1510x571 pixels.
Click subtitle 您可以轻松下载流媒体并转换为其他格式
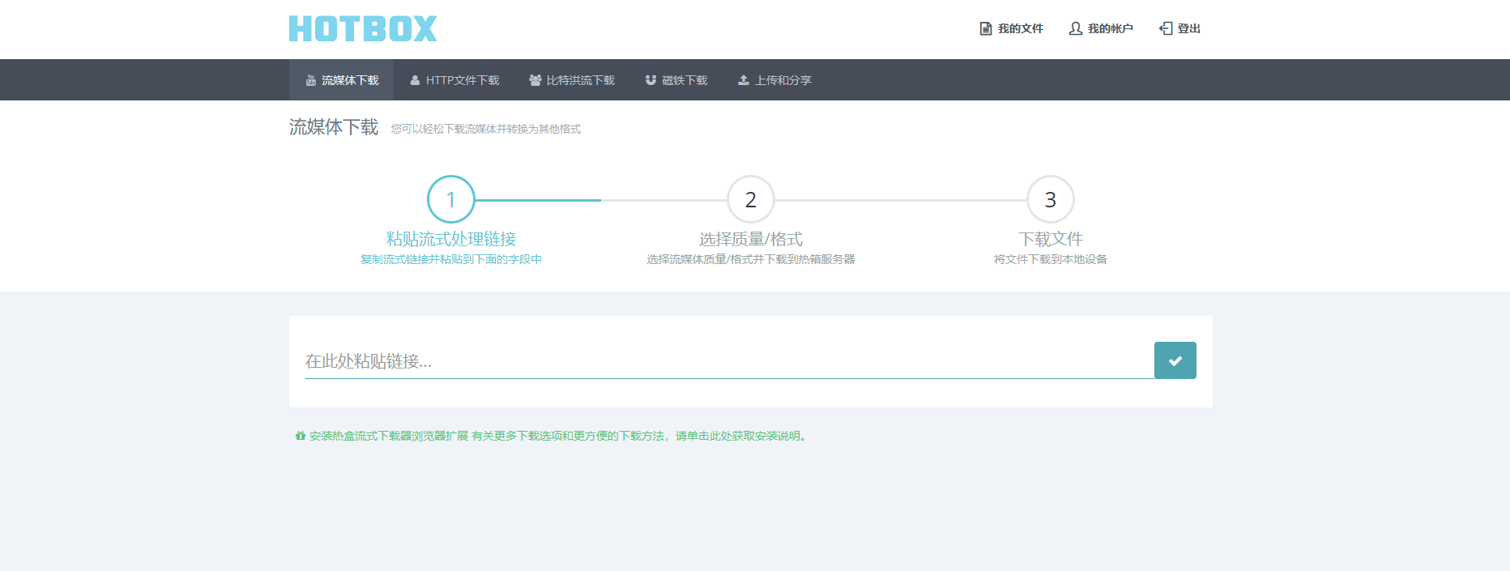pyautogui.click(x=486, y=129)
